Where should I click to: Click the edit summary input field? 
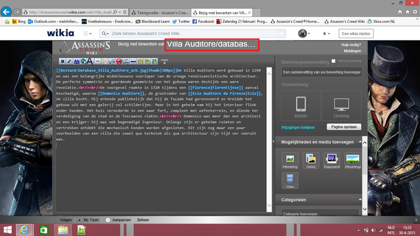(322, 72)
